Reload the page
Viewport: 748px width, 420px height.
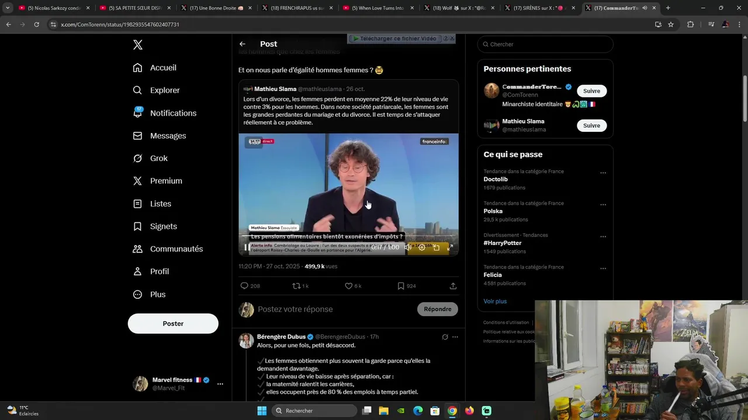[36, 24]
